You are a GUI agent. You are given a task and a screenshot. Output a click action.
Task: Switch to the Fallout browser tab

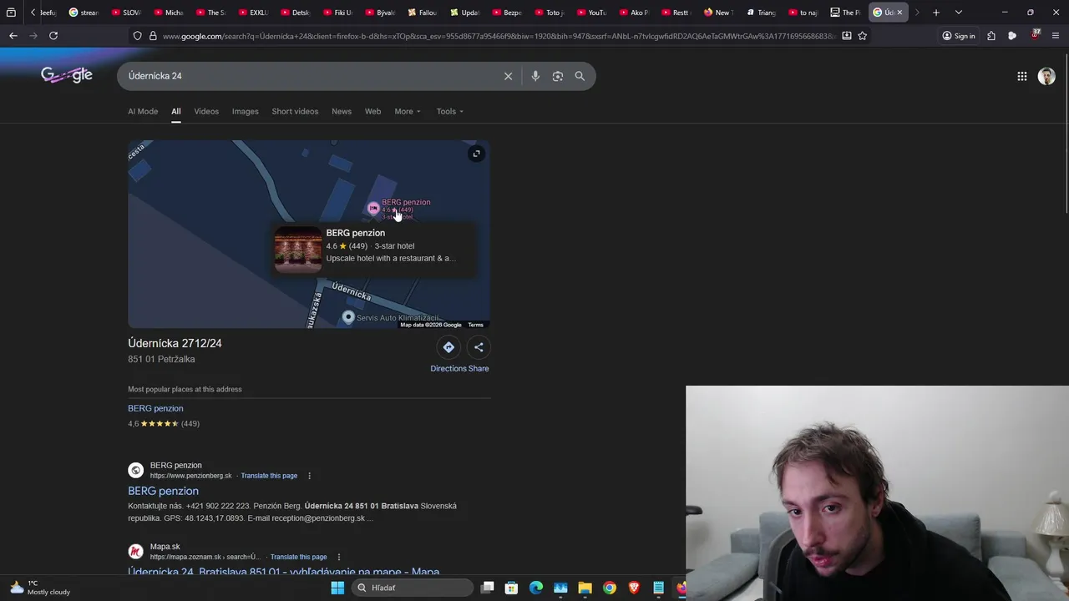coord(423,13)
